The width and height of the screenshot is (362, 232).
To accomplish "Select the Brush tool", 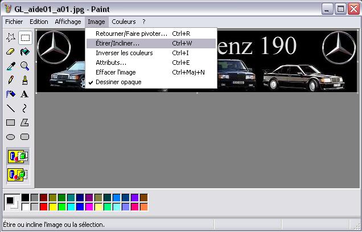I will point(25,80).
